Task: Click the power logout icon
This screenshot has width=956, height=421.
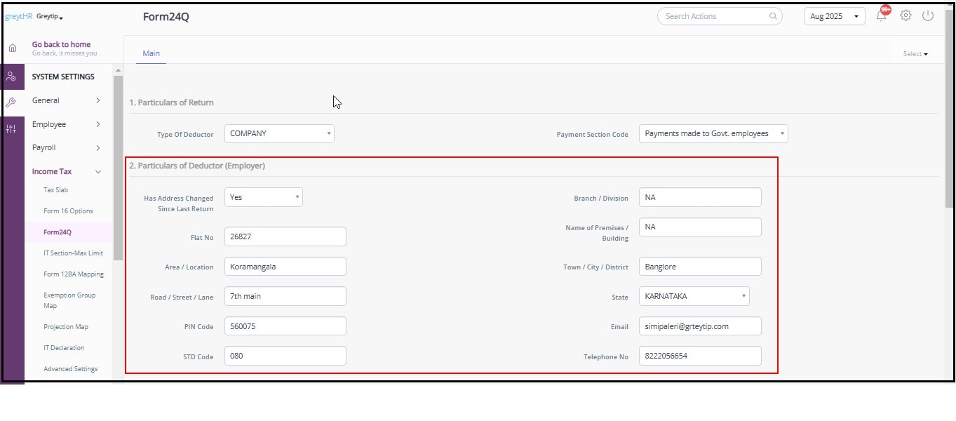Action: [x=928, y=15]
